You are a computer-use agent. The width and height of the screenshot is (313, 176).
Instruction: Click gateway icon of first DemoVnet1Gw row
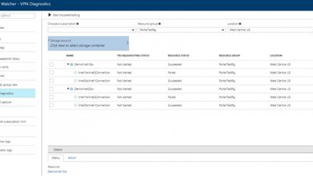tap(71, 64)
